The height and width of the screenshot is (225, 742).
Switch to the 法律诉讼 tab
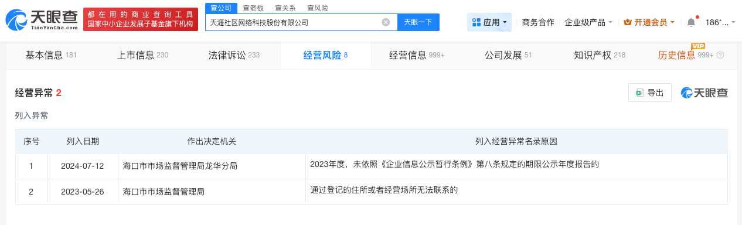(234, 56)
